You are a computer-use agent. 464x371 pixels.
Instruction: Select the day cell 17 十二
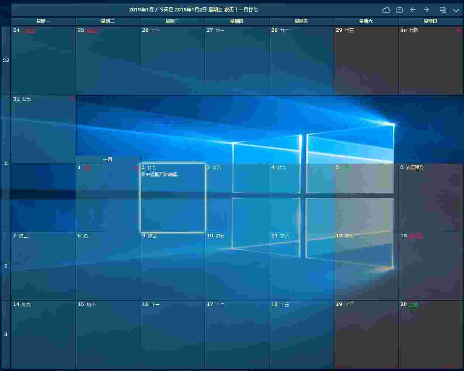pos(237,335)
